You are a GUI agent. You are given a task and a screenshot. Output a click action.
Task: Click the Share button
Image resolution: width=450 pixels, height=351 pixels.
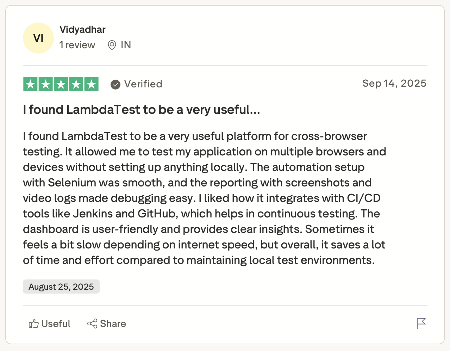coord(107,324)
